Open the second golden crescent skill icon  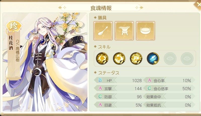click(x=119, y=59)
